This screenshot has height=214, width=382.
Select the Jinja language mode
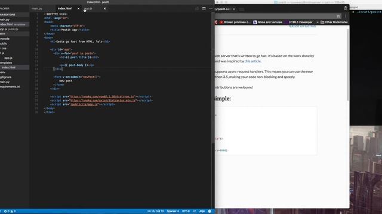202,212
